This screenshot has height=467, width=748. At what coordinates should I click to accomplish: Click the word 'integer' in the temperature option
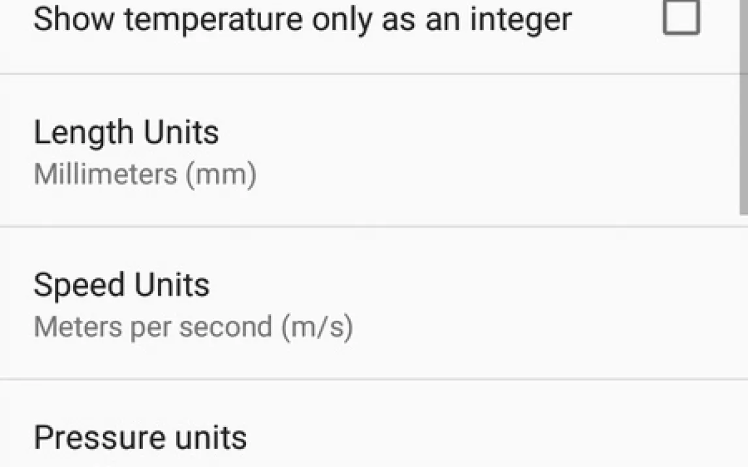click(520, 20)
